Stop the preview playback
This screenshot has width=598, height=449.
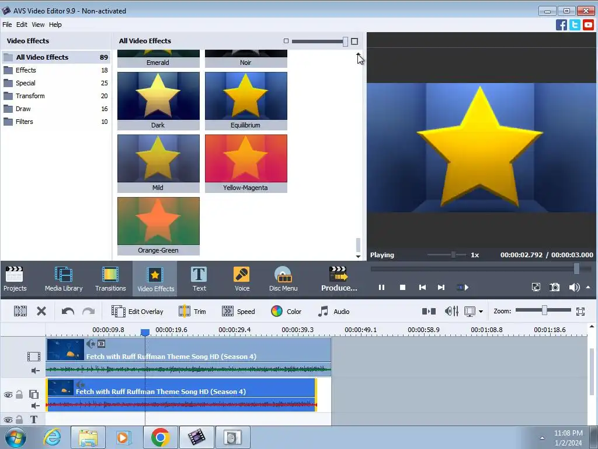coord(402,288)
